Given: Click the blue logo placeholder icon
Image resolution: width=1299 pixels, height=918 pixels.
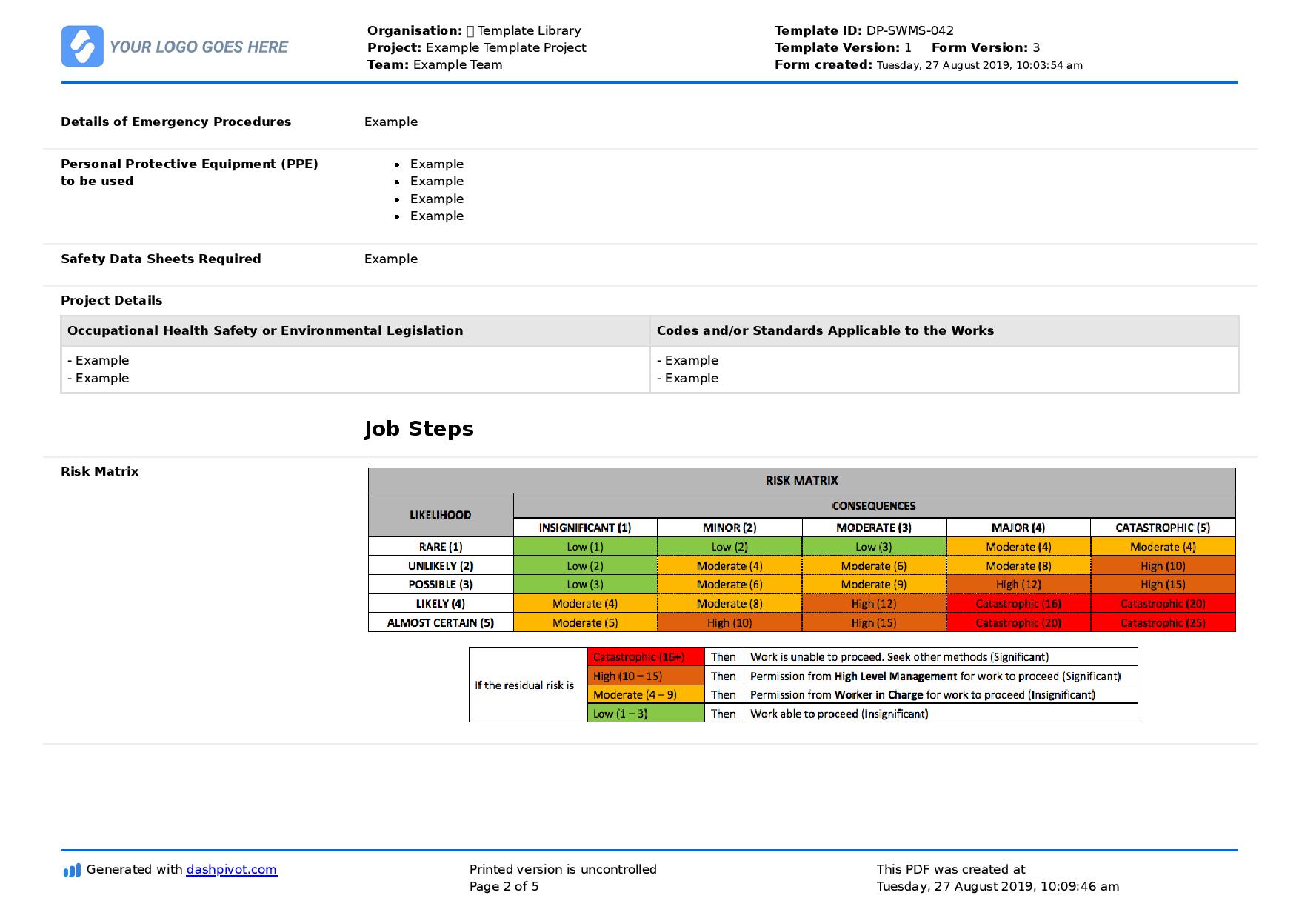Looking at the screenshot, I should point(82,47).
